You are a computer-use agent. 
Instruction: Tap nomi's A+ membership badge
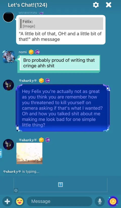(x=31, y=52)
